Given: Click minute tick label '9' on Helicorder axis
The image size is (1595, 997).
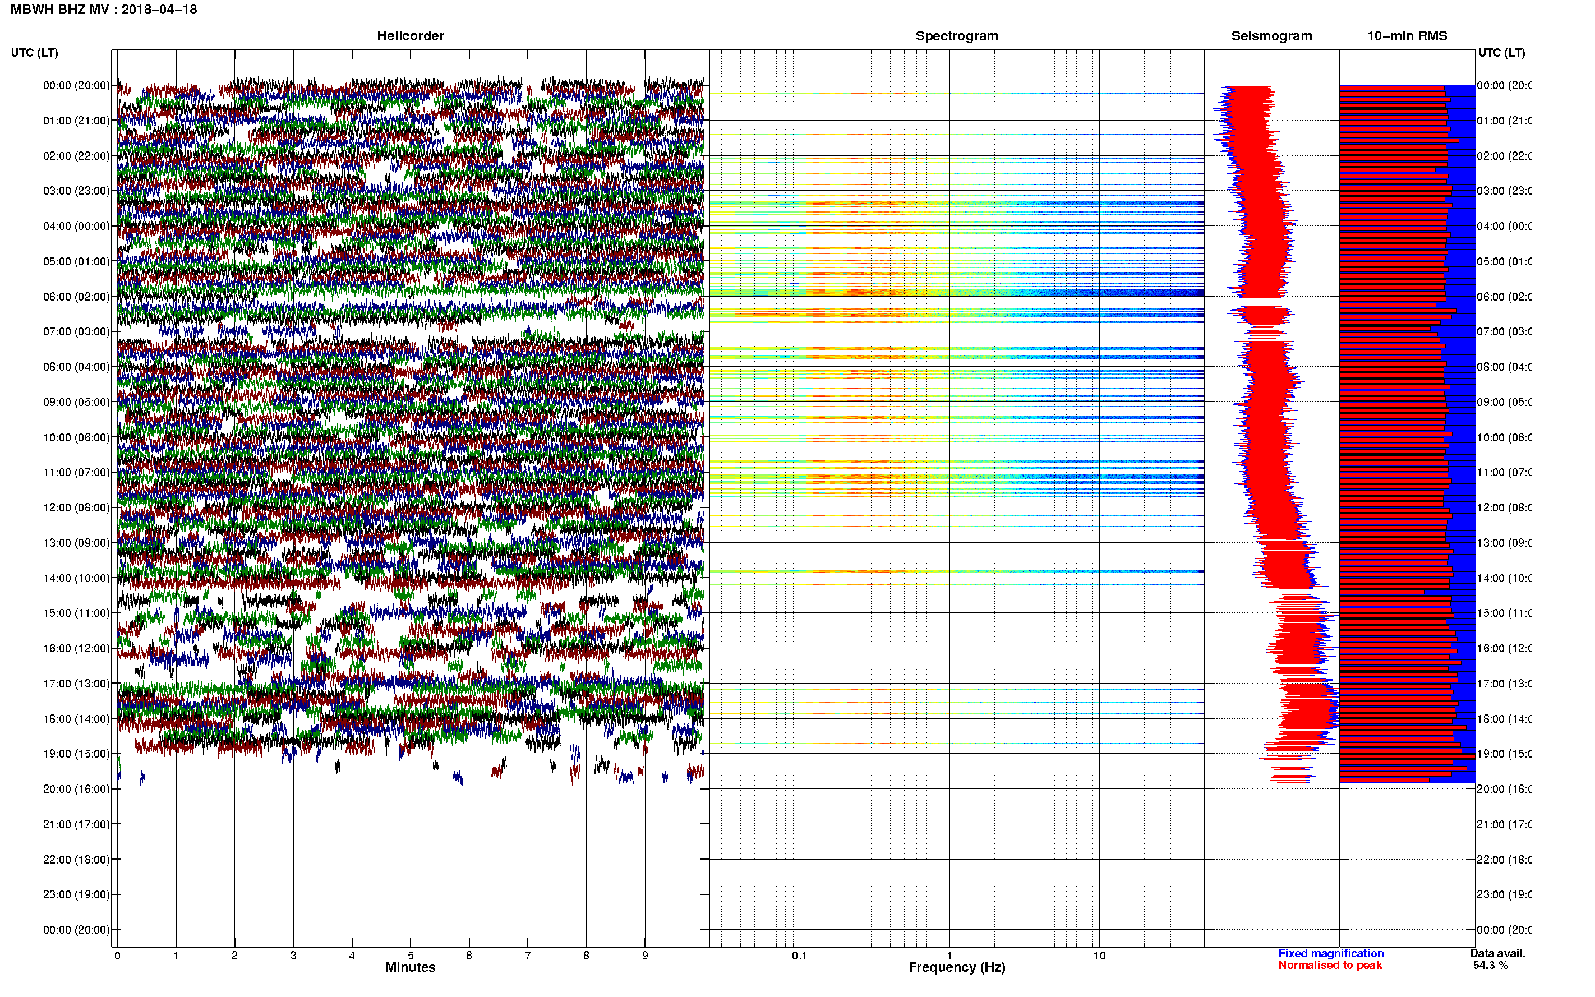Looking at the screenshot, I should (x=645, y=956).
